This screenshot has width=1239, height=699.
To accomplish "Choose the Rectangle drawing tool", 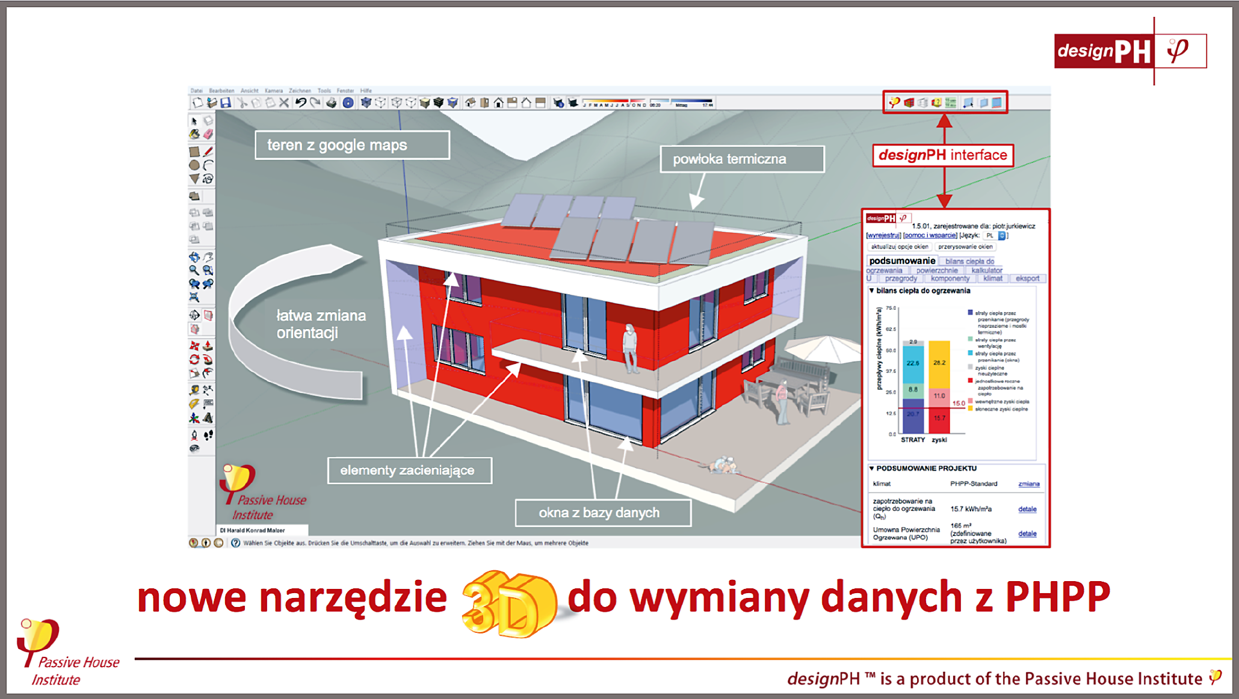I will click(194, 152).
